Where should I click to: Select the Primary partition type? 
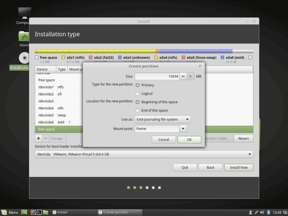tap(138, 85)
